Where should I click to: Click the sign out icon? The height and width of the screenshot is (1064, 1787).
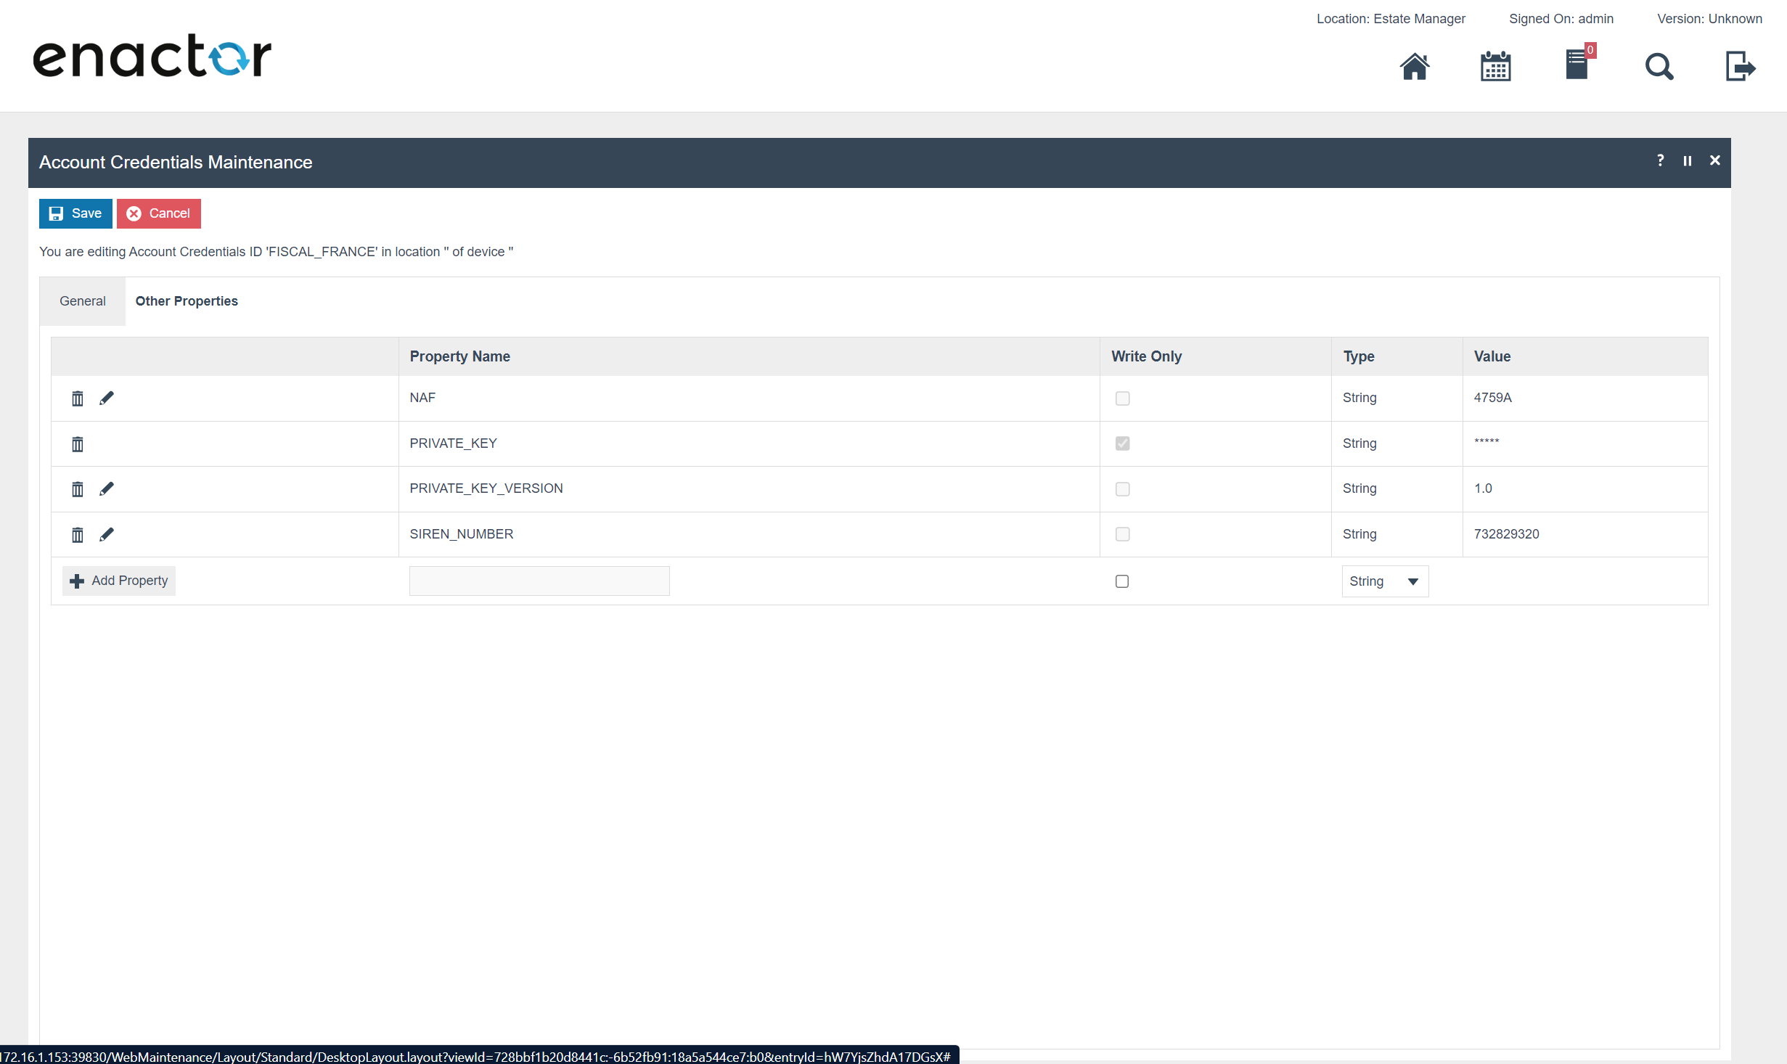pyautogui.click(x=1740, y=67)
